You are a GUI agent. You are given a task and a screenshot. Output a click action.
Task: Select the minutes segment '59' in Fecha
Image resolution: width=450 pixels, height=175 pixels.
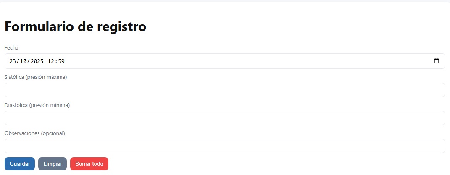point(61,61)
